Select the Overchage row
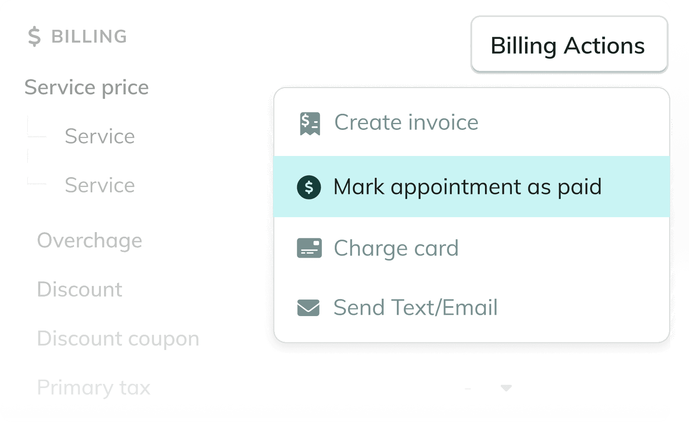 (89, 240)
